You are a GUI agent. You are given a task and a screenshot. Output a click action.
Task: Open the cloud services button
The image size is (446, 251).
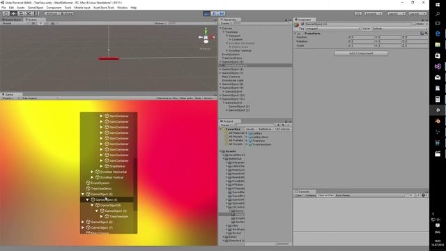point(358,14)
